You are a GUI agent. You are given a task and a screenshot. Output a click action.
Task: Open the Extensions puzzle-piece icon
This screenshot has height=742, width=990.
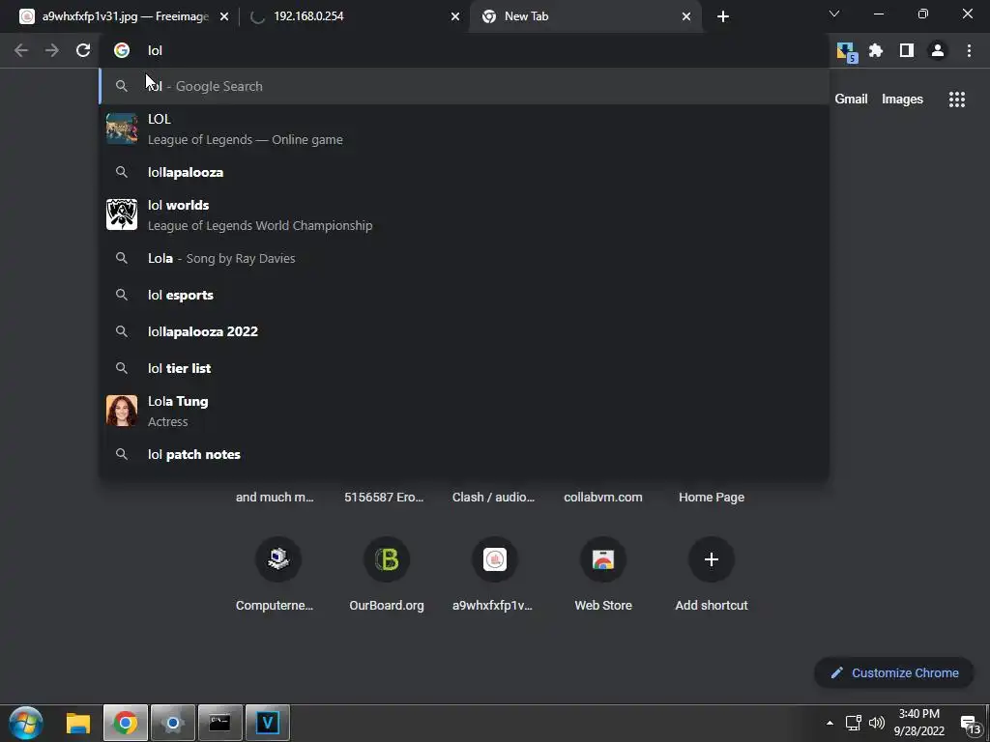coord(876,50)
